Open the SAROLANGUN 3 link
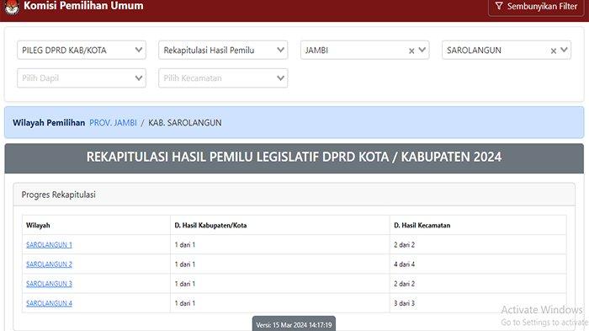589x331 pixels. click(x=49, y=284)
